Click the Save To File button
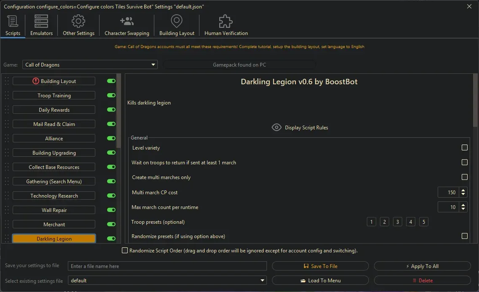 point(320,266)
